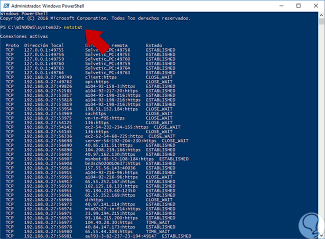Click remote address a104-92-217-20:https
The height and width of the screenshot is (239, 325).
click(111, 91)
